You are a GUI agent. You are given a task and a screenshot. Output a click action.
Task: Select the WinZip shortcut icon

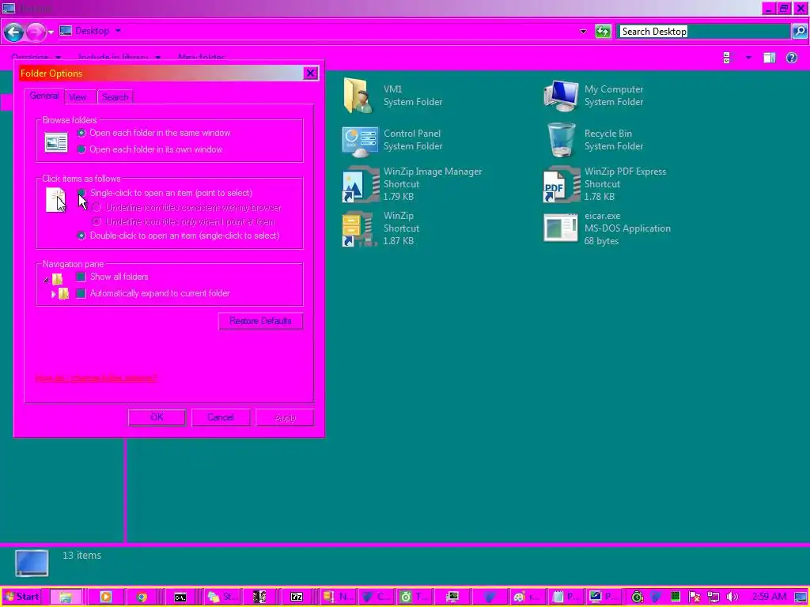coord(358,228)
